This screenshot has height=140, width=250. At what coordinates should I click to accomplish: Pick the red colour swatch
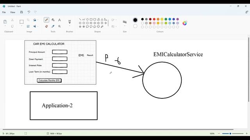click(x=154, y=19)
